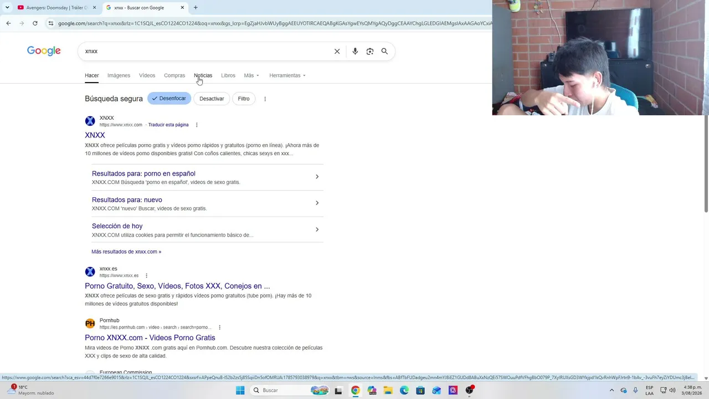Click Traducir esta página link

coord(168,125)
